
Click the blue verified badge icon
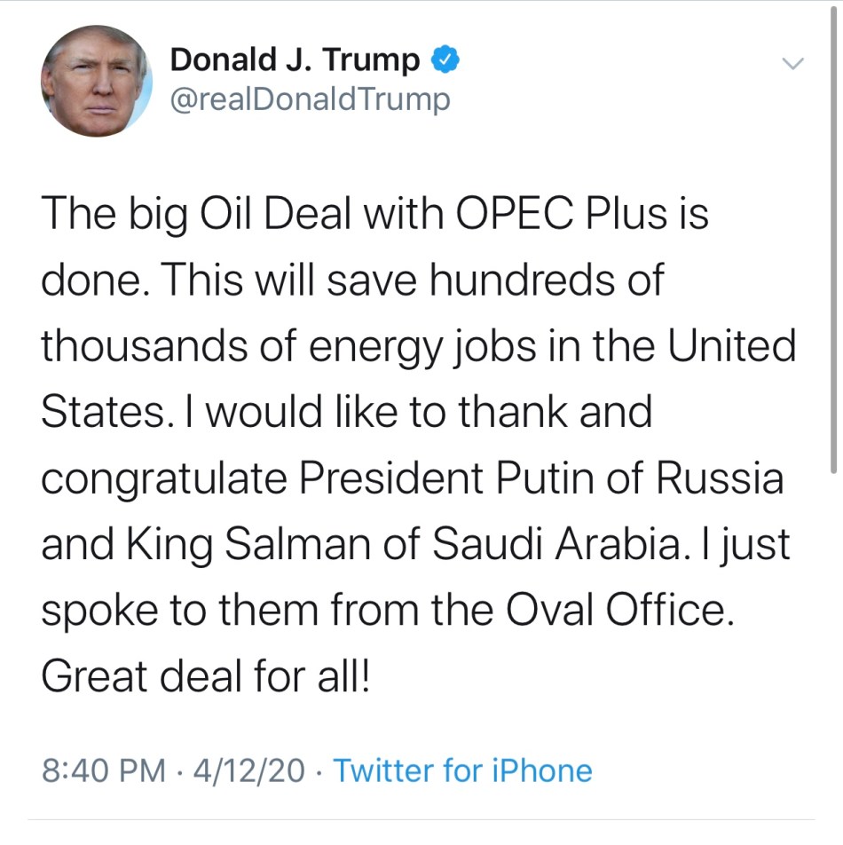[x=444, y=61]
